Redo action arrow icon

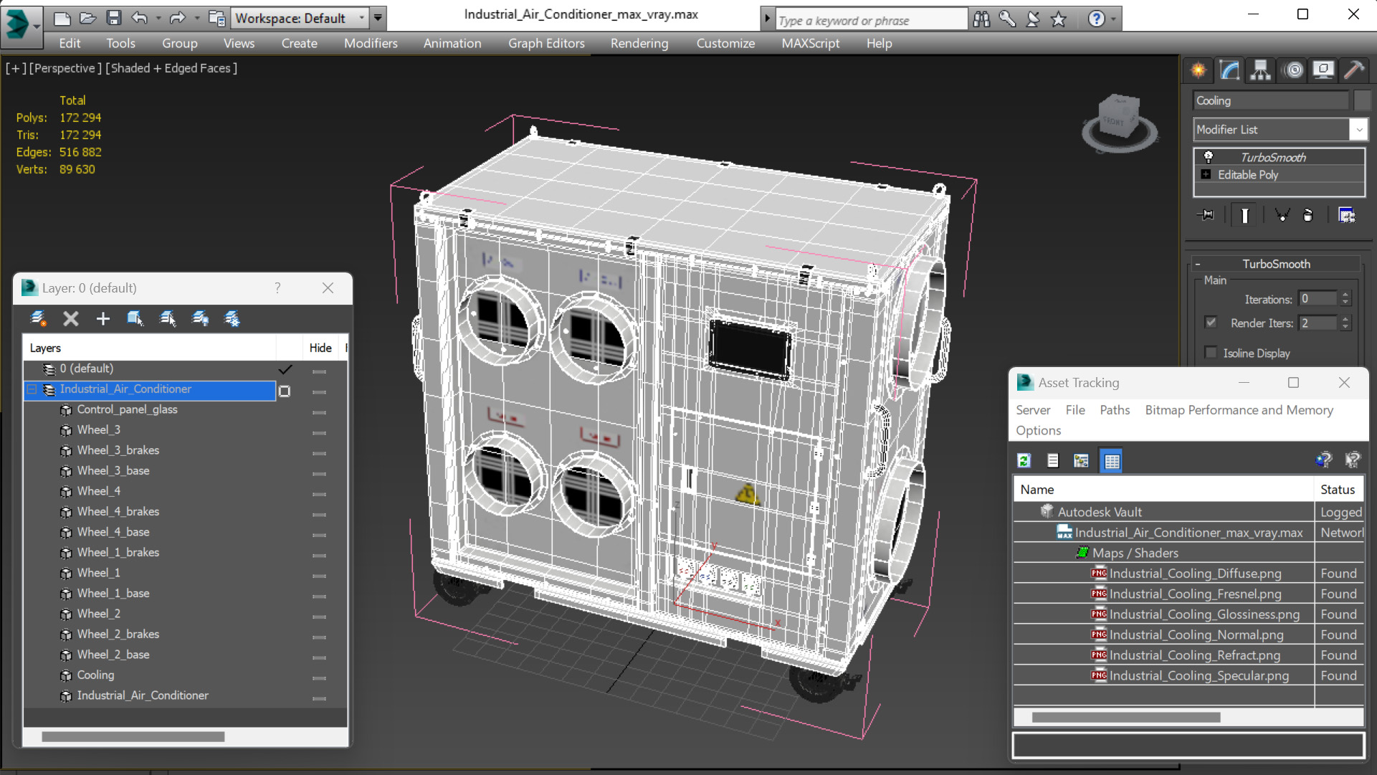click(177, 18)
